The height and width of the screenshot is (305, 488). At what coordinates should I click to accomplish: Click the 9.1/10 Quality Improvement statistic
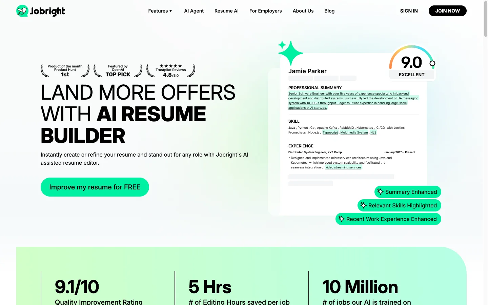pyautogui.click(x=99, y=291)
